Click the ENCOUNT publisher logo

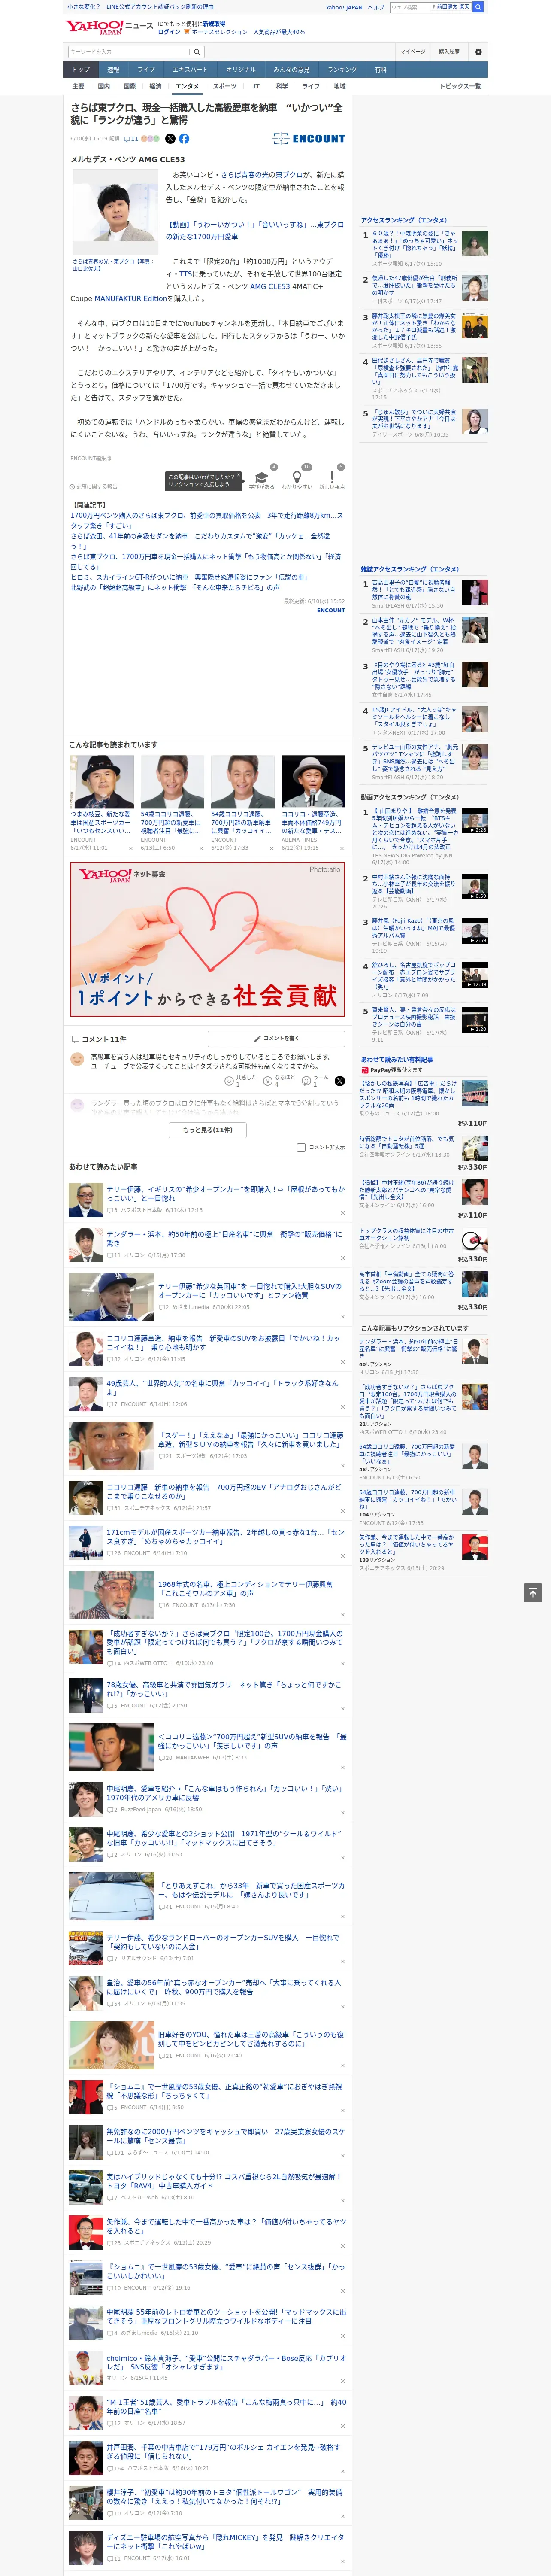point(309,139)
